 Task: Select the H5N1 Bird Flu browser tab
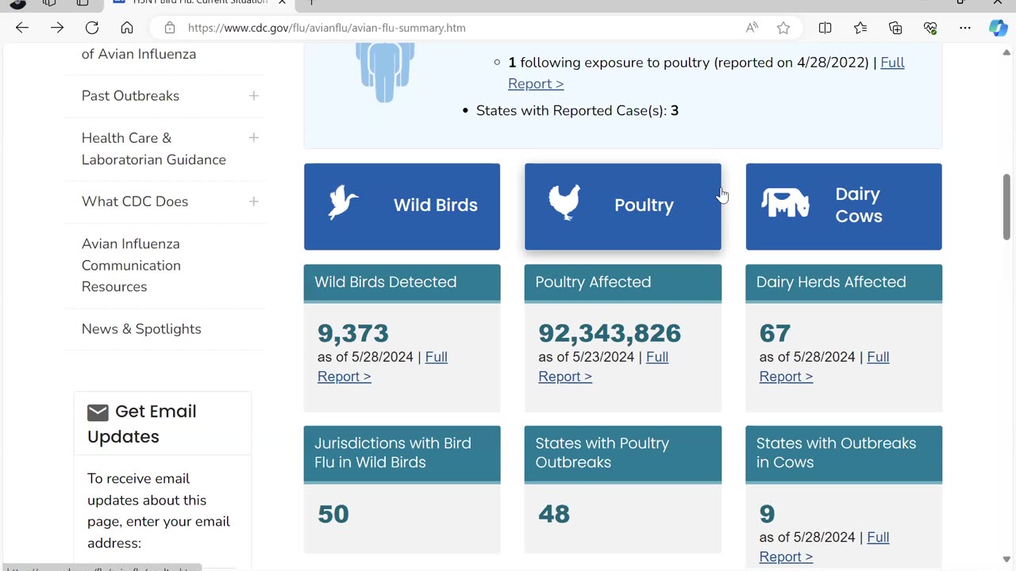tap(198, 2)
